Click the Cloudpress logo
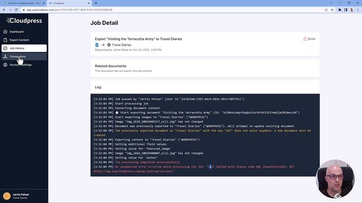This screenshot has height=203, width=362. click(x=24, y=21)
